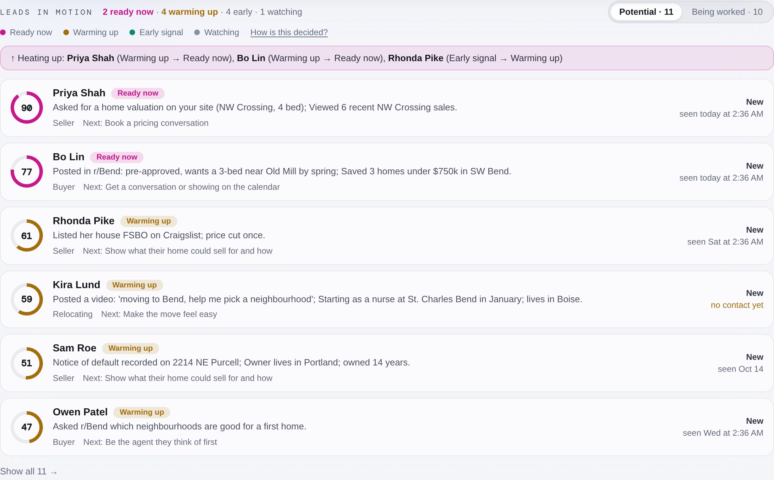
Task: Click the Early signal legend label
Action: [x=161, y=32]
